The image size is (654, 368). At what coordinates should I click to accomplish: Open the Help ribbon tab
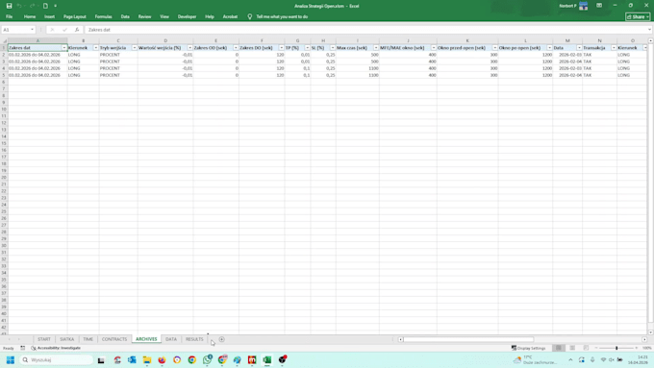[210, 16]
